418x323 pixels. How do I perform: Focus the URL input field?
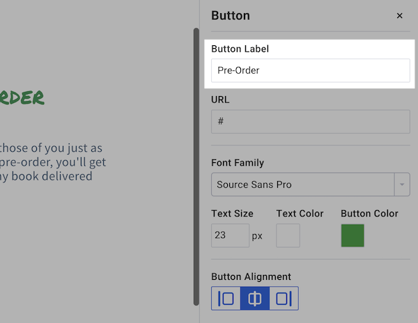coord(310,121)
